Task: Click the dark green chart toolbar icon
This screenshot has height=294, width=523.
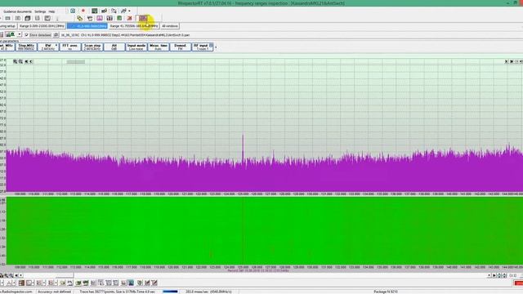Action: [95, 11]
